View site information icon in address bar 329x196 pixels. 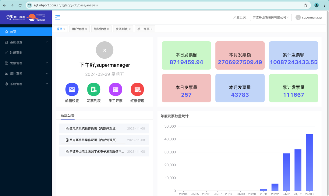29,5
